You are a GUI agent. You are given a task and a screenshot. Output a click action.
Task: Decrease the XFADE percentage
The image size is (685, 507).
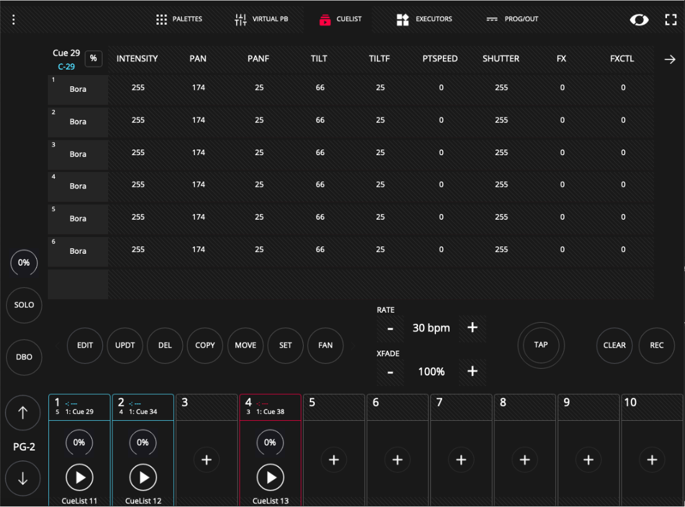pos(390,372)
